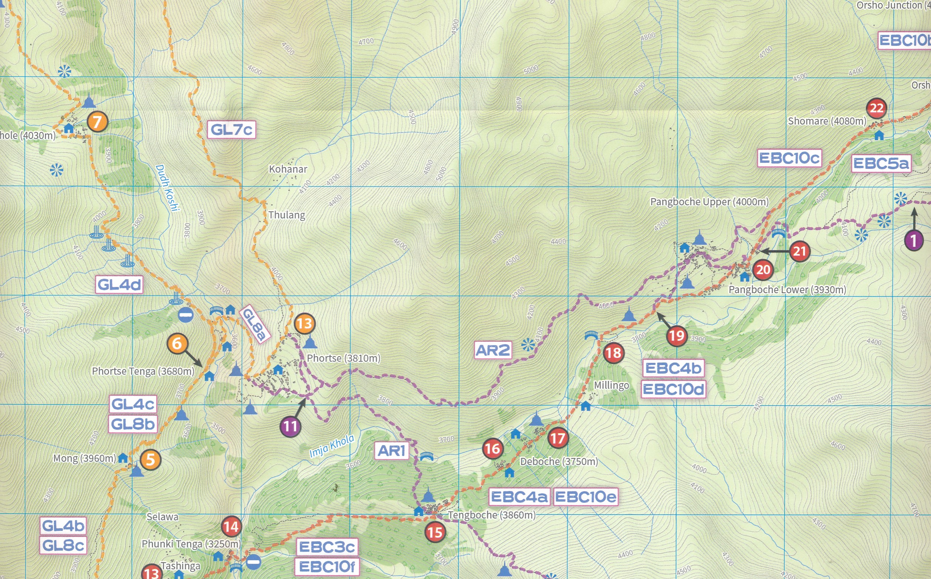Click the Phortse (3810m) village name
The height and width of the screenshot is (579, 931).
(x=344, y=358)
